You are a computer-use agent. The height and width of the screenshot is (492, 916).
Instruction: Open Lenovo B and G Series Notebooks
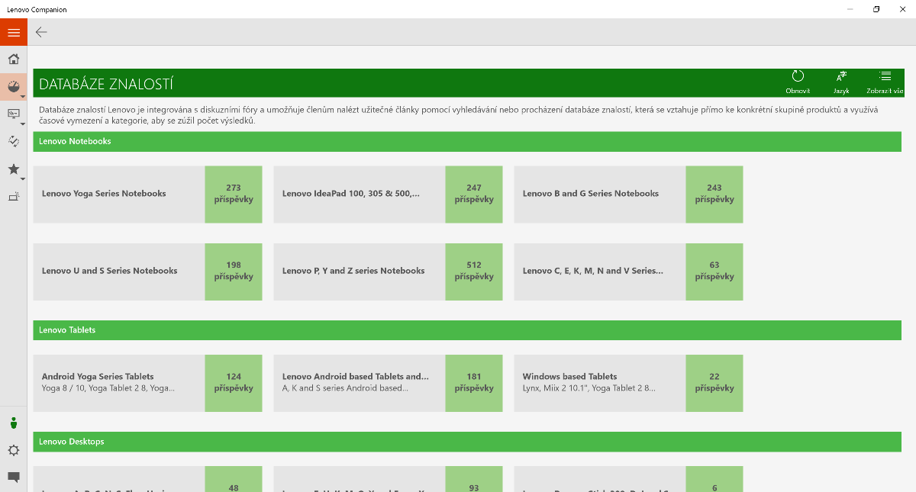(600, 194)
